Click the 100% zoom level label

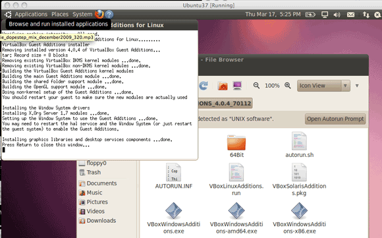click(272, 86)
